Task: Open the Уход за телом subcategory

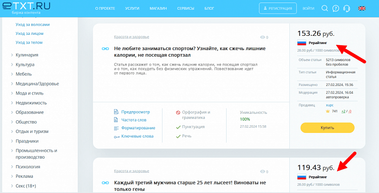Action: [29, 42]
